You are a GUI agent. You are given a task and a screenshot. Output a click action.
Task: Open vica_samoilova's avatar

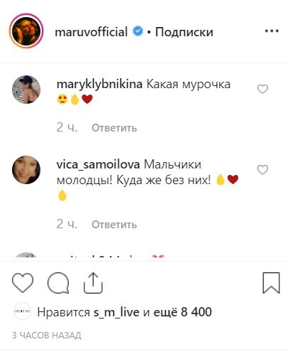pyautogui.click(x=26, y=170)
